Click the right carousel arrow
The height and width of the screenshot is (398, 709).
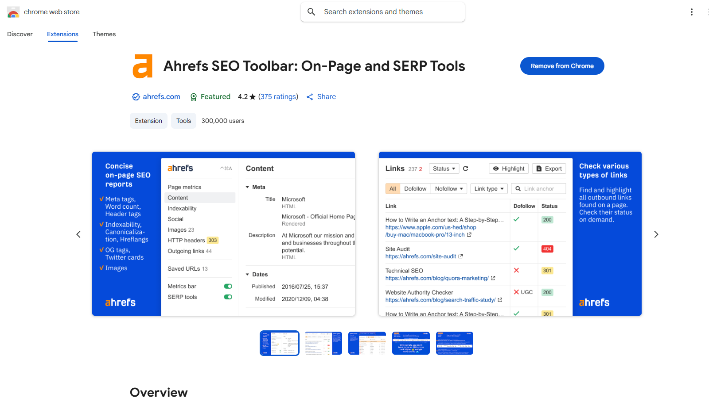656,234
